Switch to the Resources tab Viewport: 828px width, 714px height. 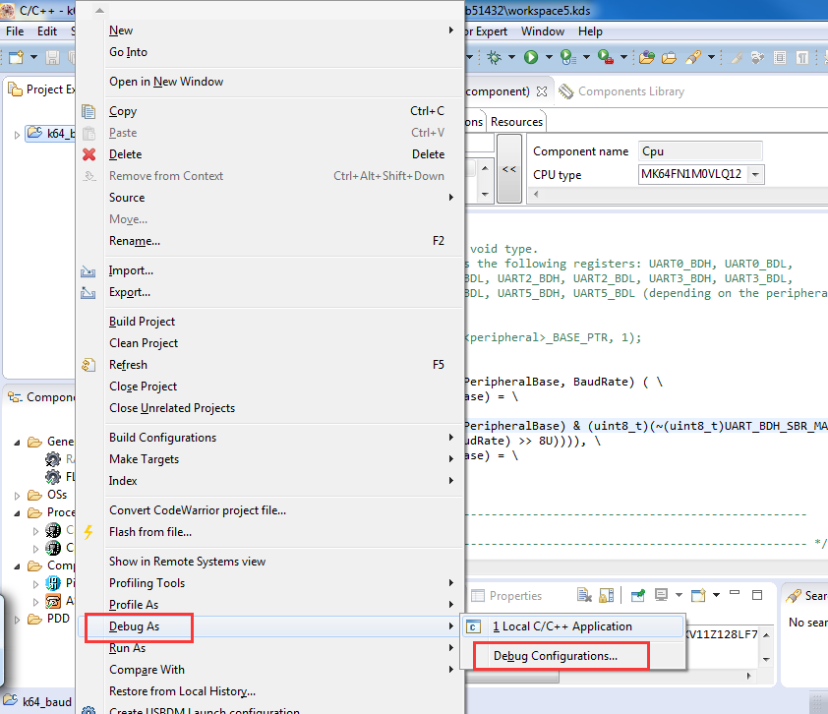pyautogui.click(x=516, y=122)
